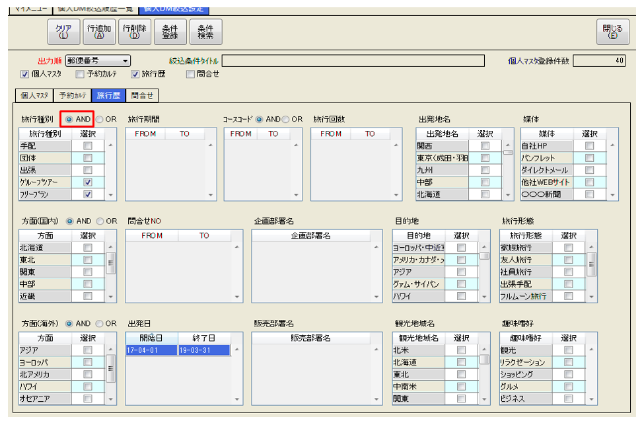Select AND for 方面(海外)
The image size is (642, 423).
point(69,324)
